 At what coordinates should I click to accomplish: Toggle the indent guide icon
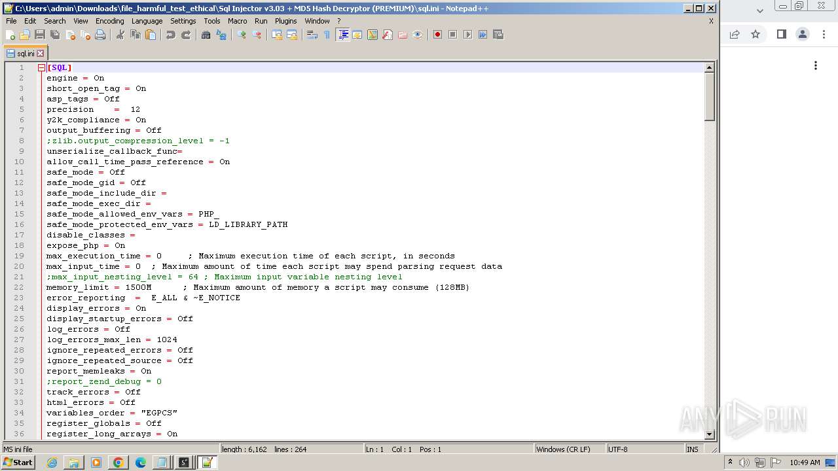342,35
